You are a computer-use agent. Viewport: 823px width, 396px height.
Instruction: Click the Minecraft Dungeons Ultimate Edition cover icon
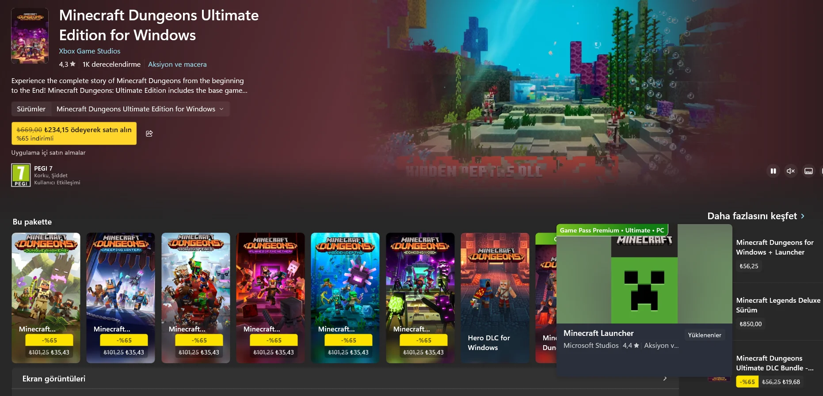click(x=30, y=36)
